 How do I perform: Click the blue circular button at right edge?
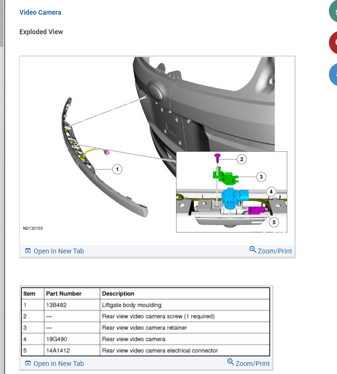pyautogui.click(x=333, y=74)
